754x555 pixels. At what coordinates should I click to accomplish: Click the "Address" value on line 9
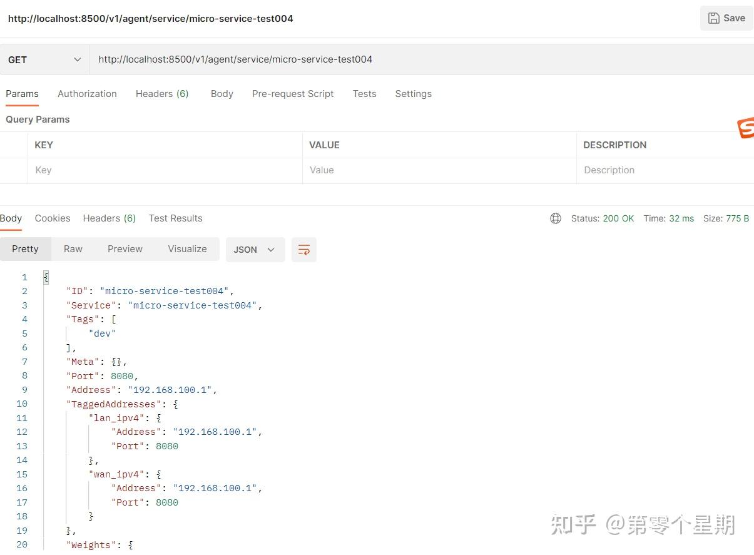click(x=170, y=390)
